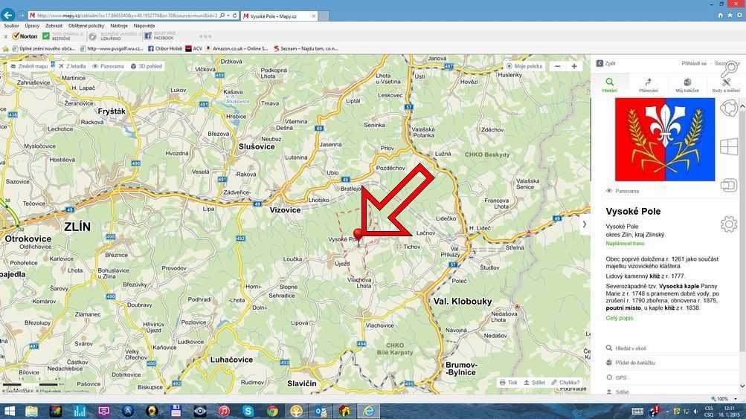
Task: Open the Oblíbené položky menu
Action: click(x=86, y=26)
